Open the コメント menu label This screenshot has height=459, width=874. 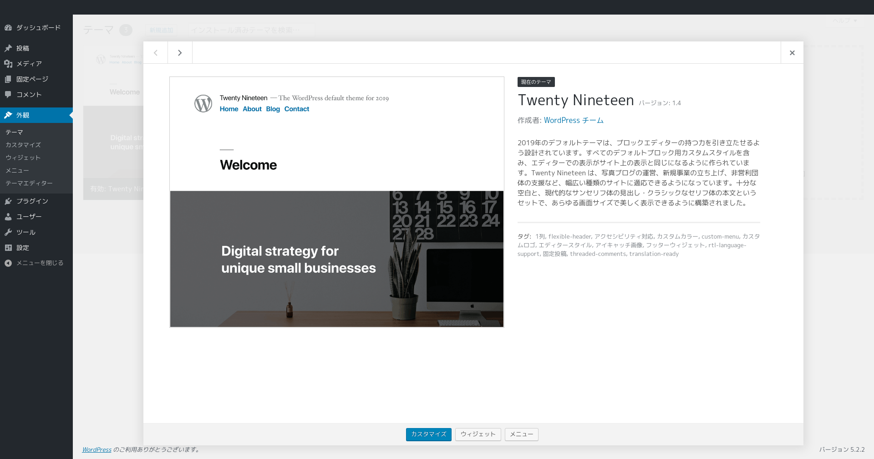[x=29, y=95]
